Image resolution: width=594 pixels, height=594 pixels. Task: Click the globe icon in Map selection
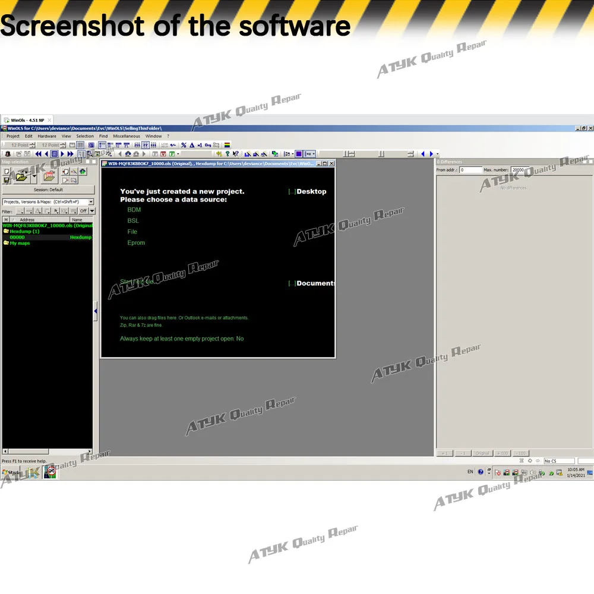83,172
